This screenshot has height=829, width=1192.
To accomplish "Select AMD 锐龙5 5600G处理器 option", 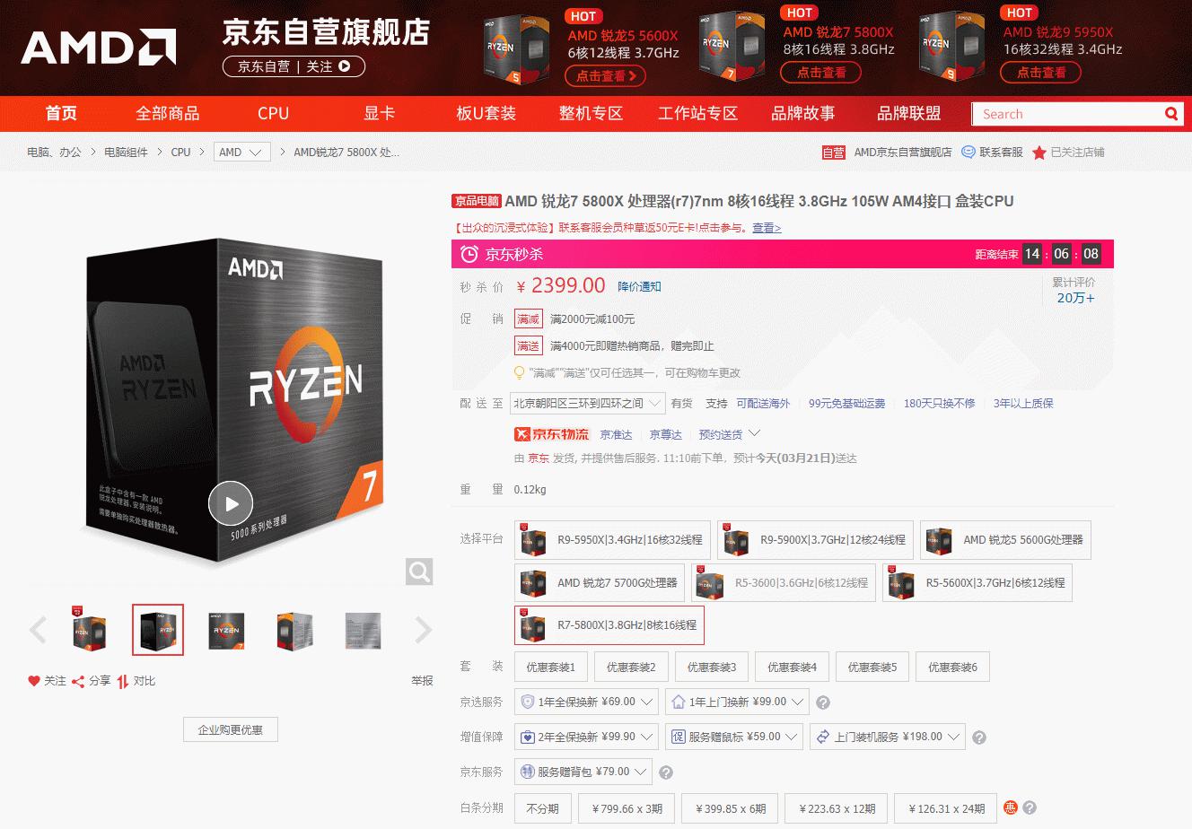I will point(1005,540).
